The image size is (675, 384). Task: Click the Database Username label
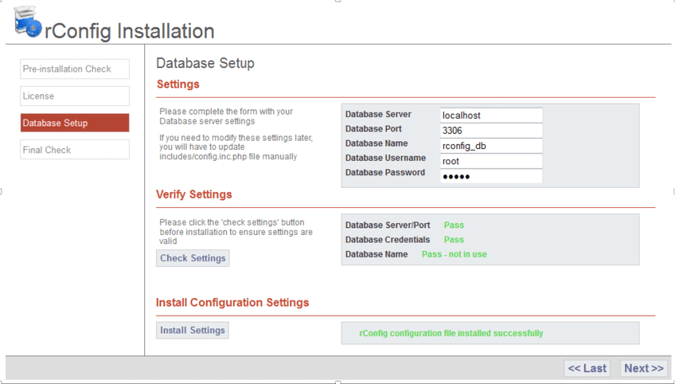(x=386, y=158)
